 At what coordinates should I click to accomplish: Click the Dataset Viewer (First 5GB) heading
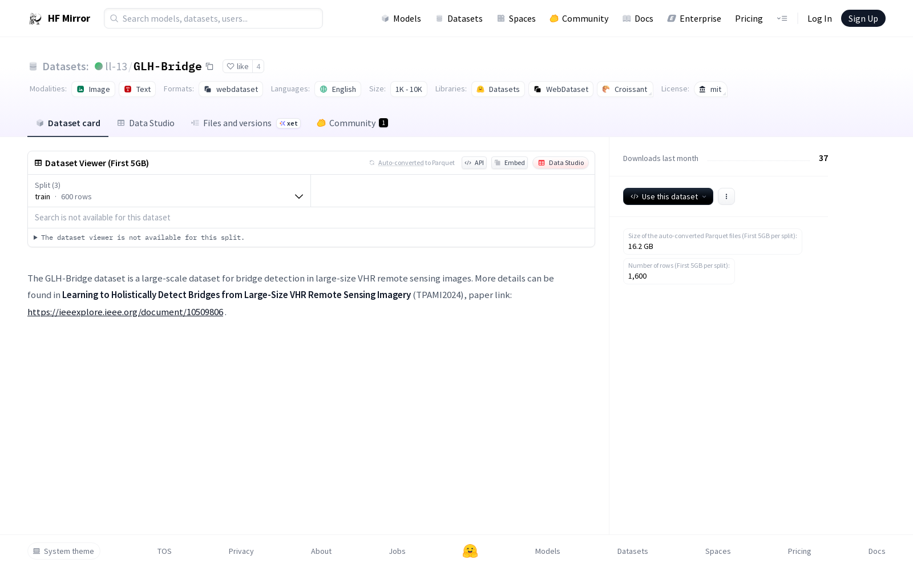coord(97,163)
